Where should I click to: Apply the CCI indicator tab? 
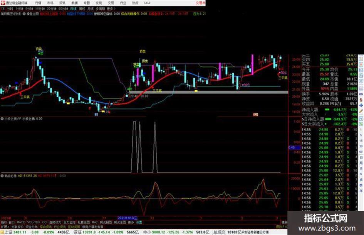(45, 222)
